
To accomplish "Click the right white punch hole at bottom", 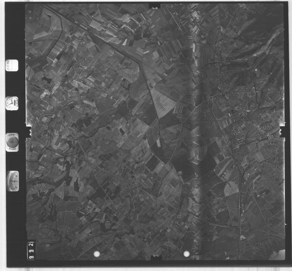I will pos(186,254).
